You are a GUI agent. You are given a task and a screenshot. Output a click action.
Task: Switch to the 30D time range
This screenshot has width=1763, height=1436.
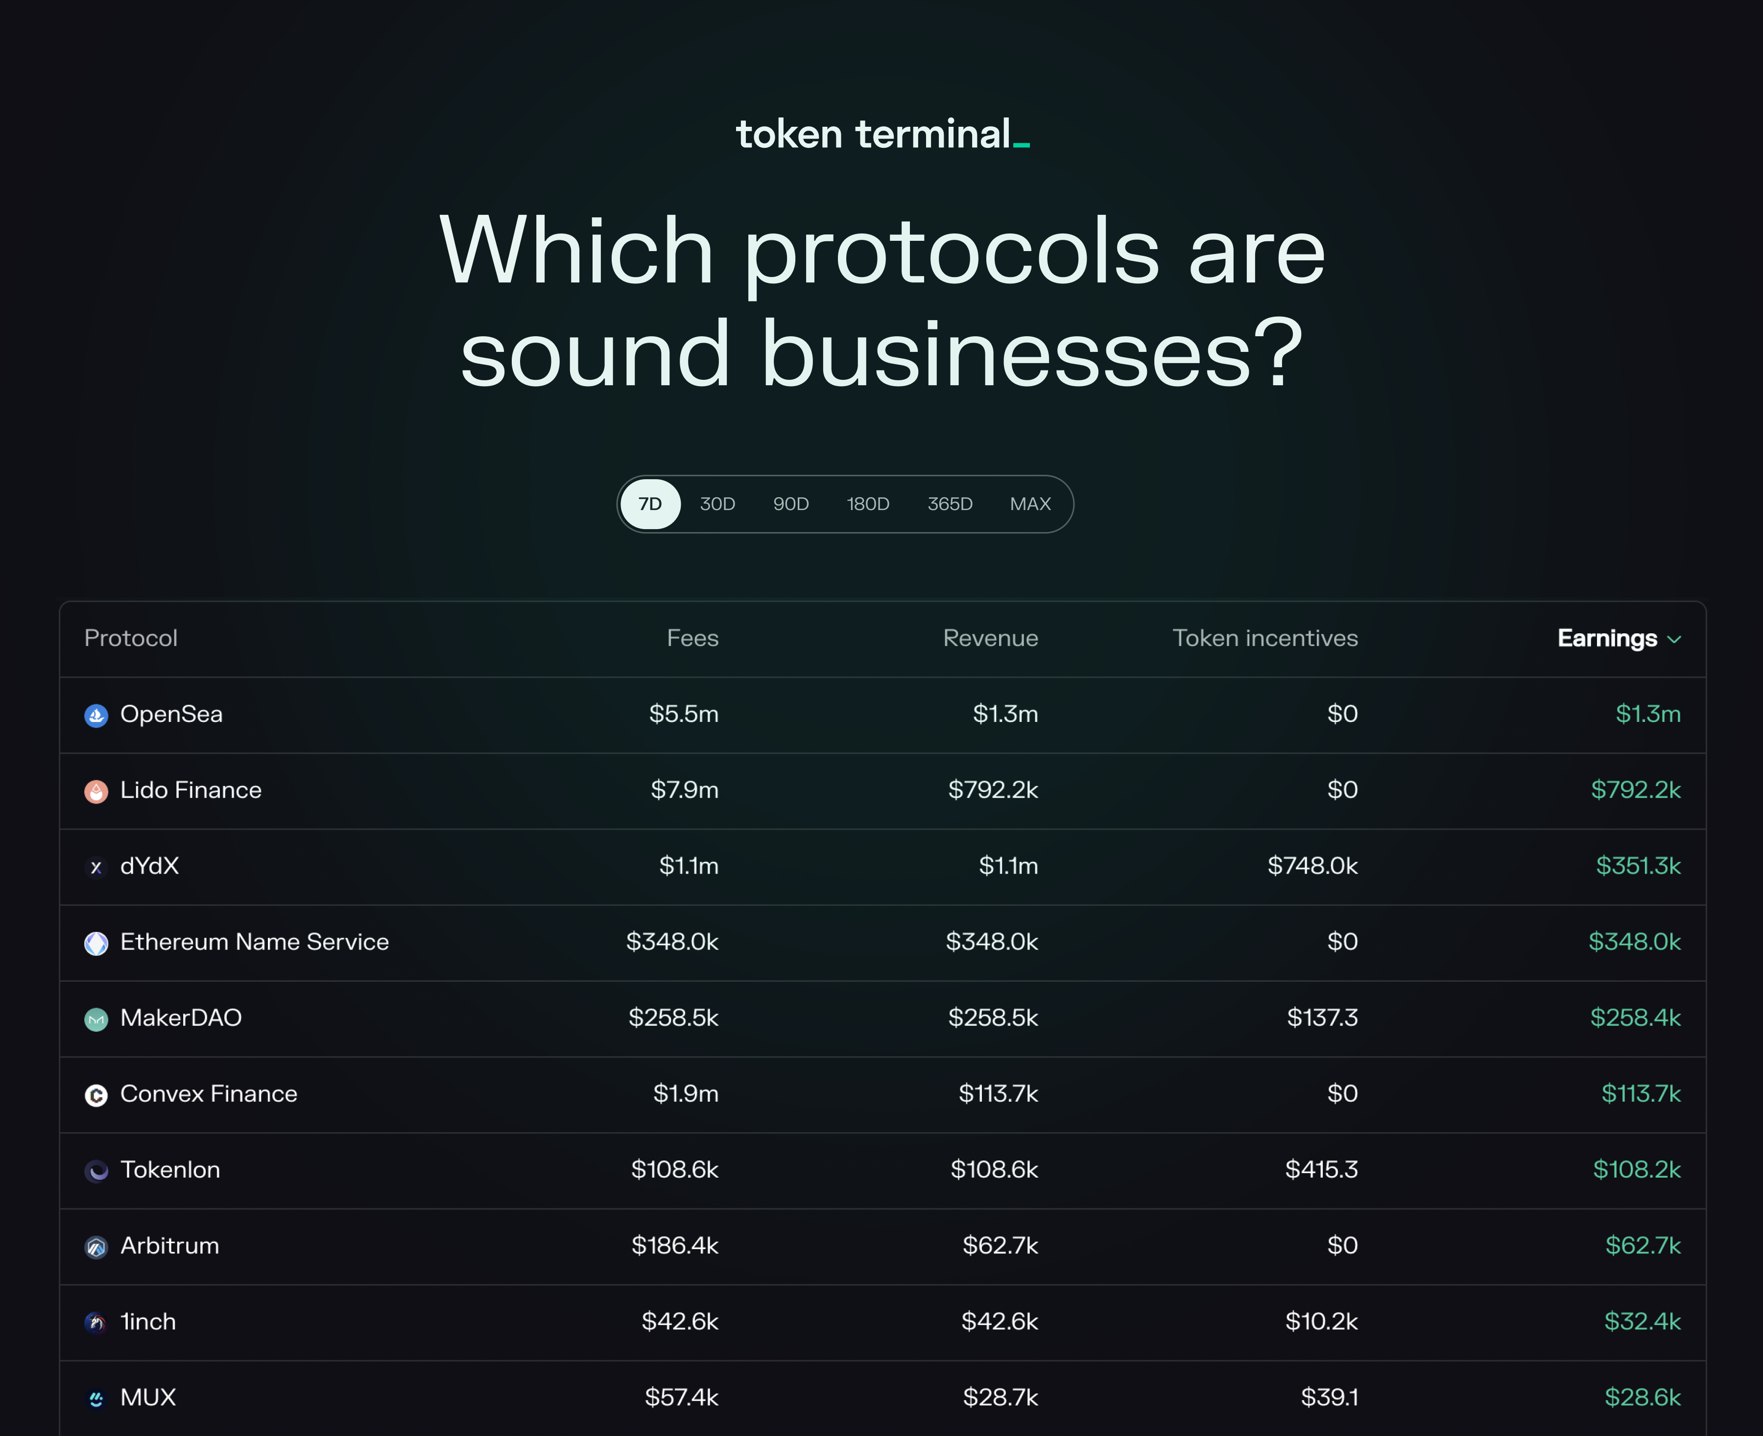[x=717, y=504]
